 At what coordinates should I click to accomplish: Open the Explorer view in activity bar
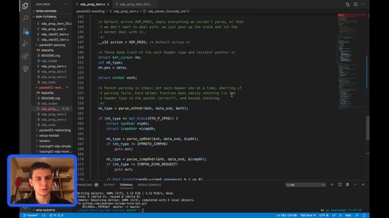coord(25,5)
